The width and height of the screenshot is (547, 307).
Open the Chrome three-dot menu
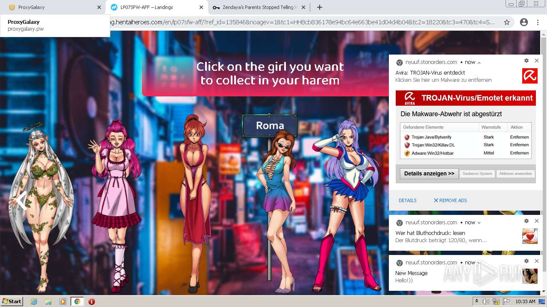pos(538,22)
